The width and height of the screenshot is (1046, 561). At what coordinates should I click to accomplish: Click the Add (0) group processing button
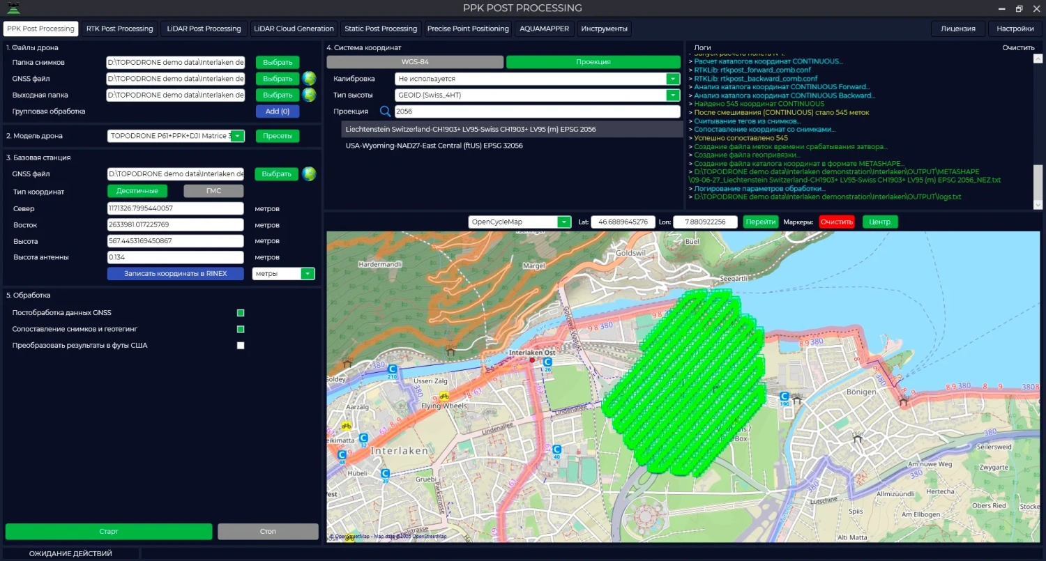pyautogui.click(x=278, y=111)
